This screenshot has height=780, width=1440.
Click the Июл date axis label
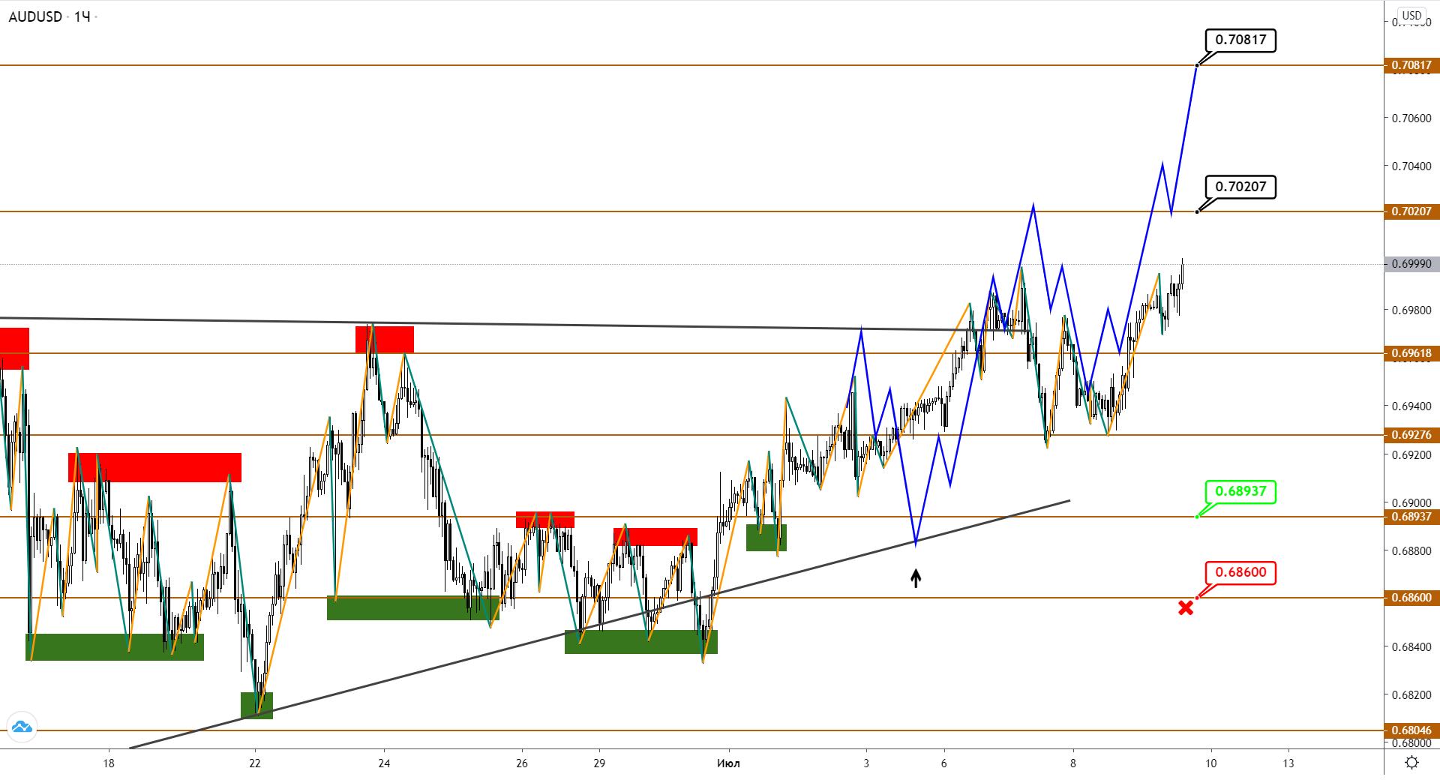728,763
